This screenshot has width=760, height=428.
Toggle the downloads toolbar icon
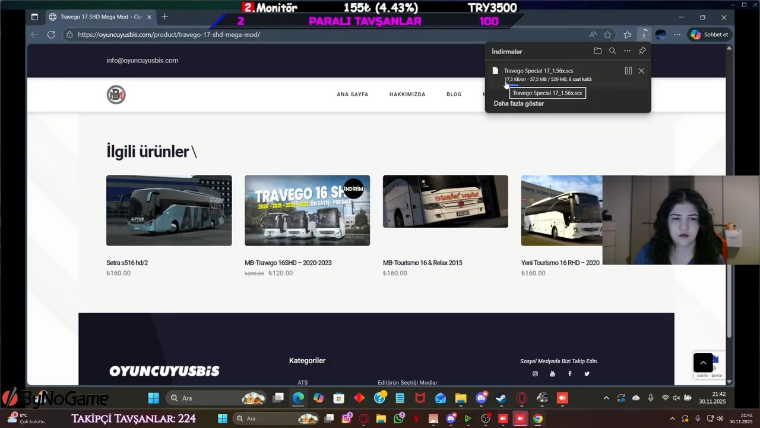[644, 34]
